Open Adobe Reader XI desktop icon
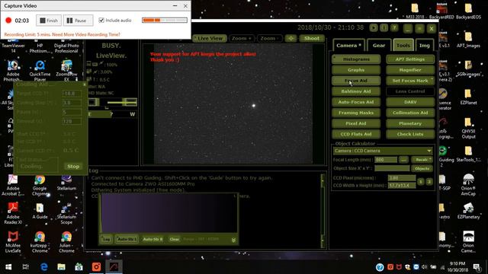This screenshot has height=274, width=488. (x=13, y=213)
